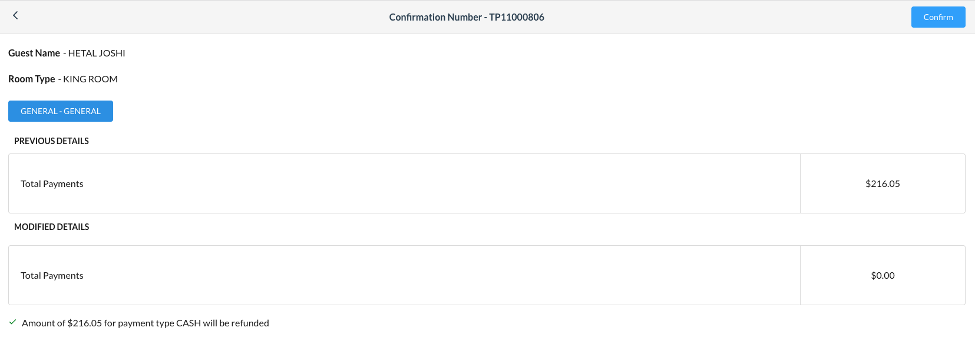Click the MODIFIED DETAILS heading
975x354 pixels.
52,227
